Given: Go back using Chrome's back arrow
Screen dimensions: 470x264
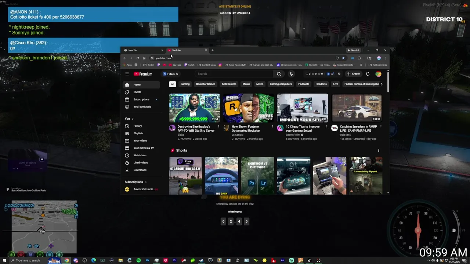Looking at the screenshot, I should click(x=124, y=58).
